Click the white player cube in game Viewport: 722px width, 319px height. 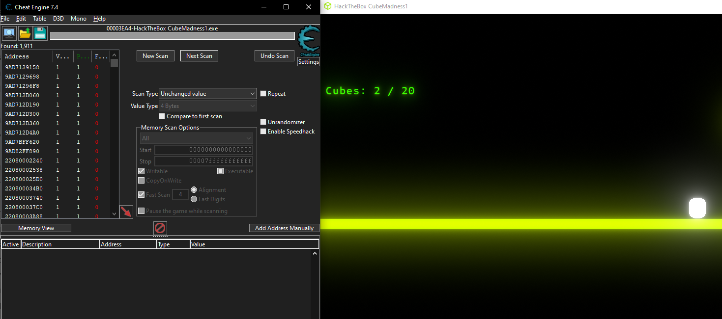click(x=697, y=208)
